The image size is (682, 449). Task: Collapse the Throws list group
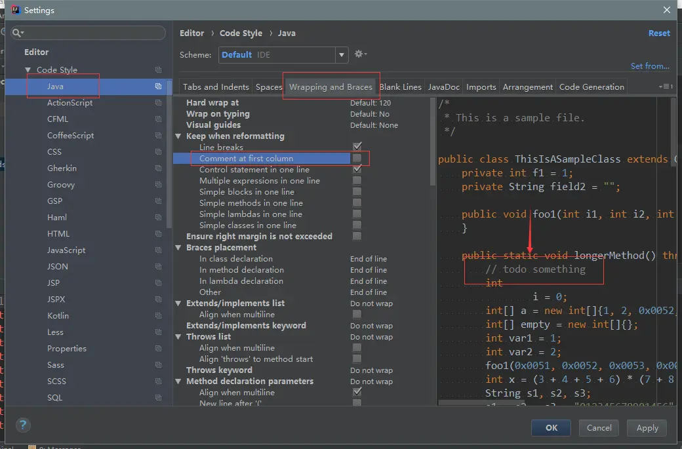pos(178,336)
